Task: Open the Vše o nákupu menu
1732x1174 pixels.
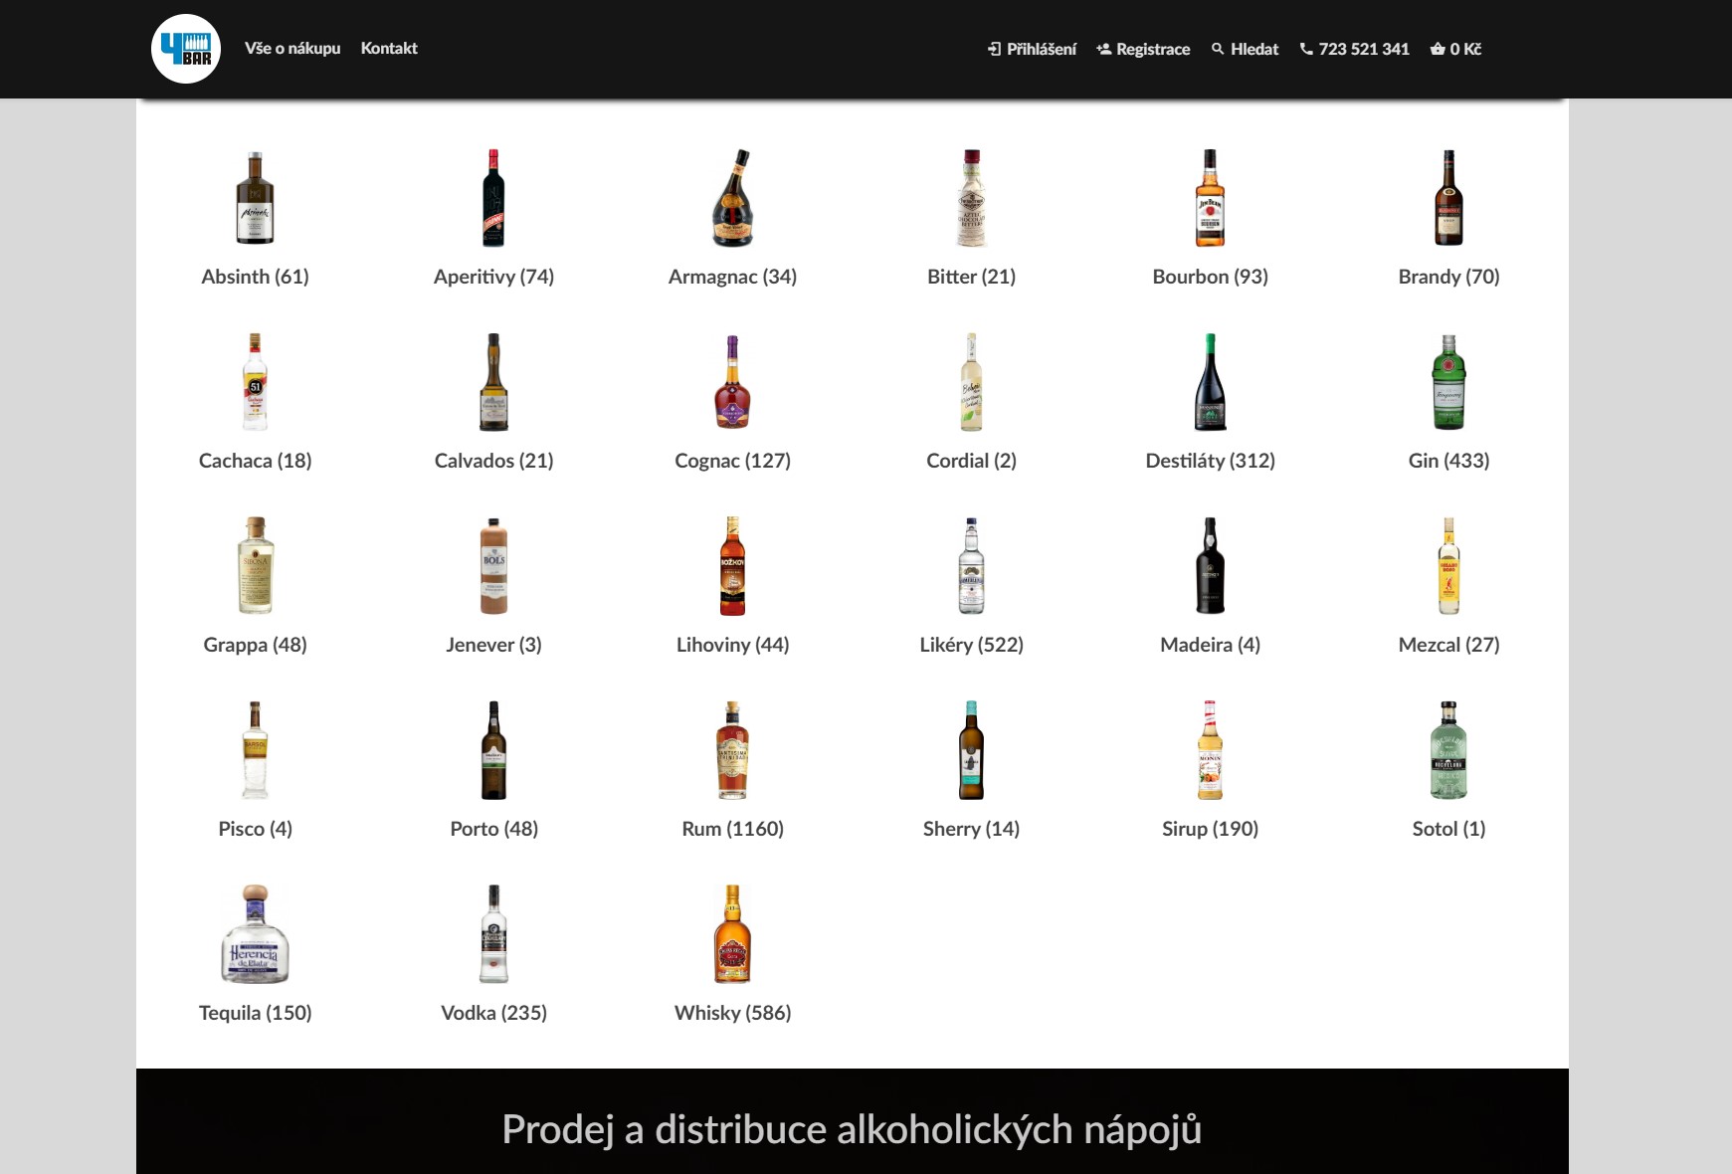Action: coord(292,49)
